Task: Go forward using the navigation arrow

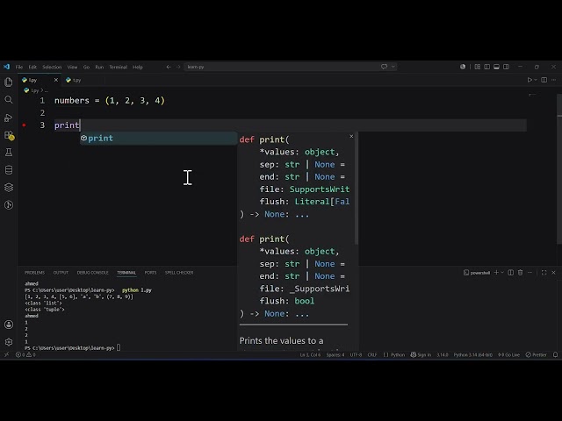Action: [x=178, y=67]
